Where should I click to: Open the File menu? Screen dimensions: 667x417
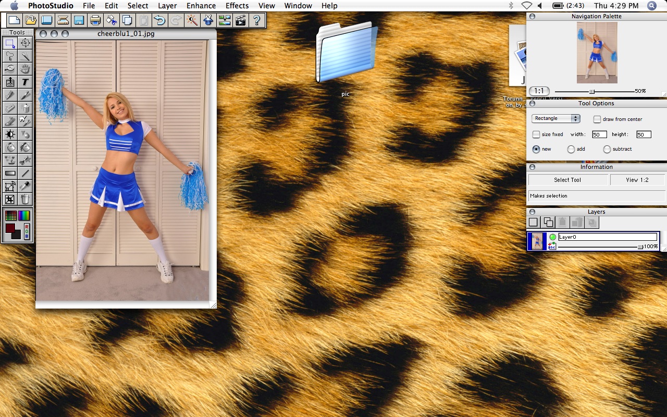coord(89,6)
